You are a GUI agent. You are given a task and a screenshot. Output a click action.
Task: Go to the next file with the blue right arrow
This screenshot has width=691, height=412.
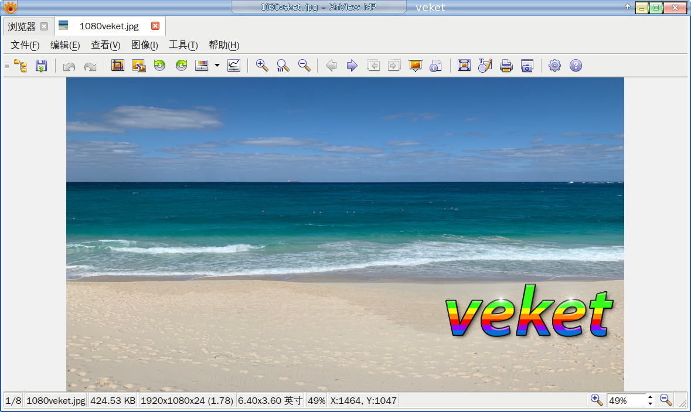[352, 66]
